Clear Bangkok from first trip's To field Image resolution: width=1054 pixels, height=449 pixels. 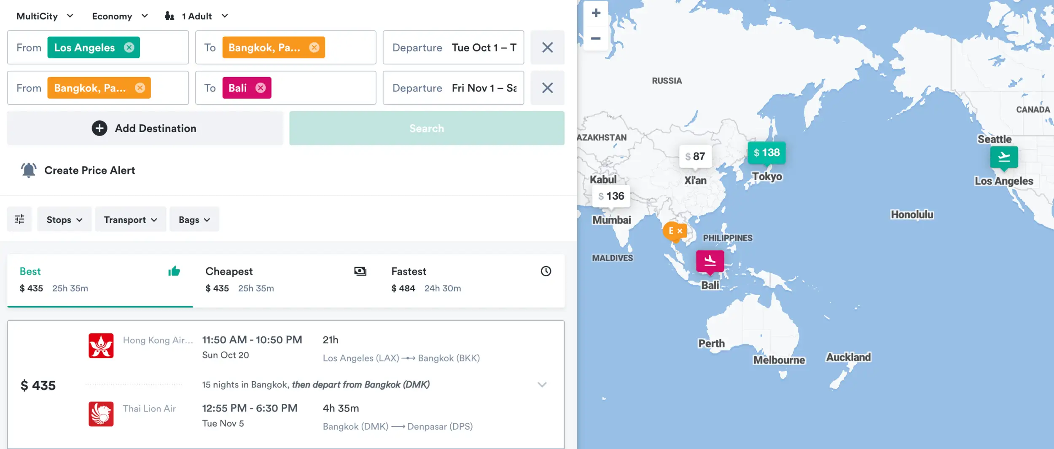[x=314, y=48]
